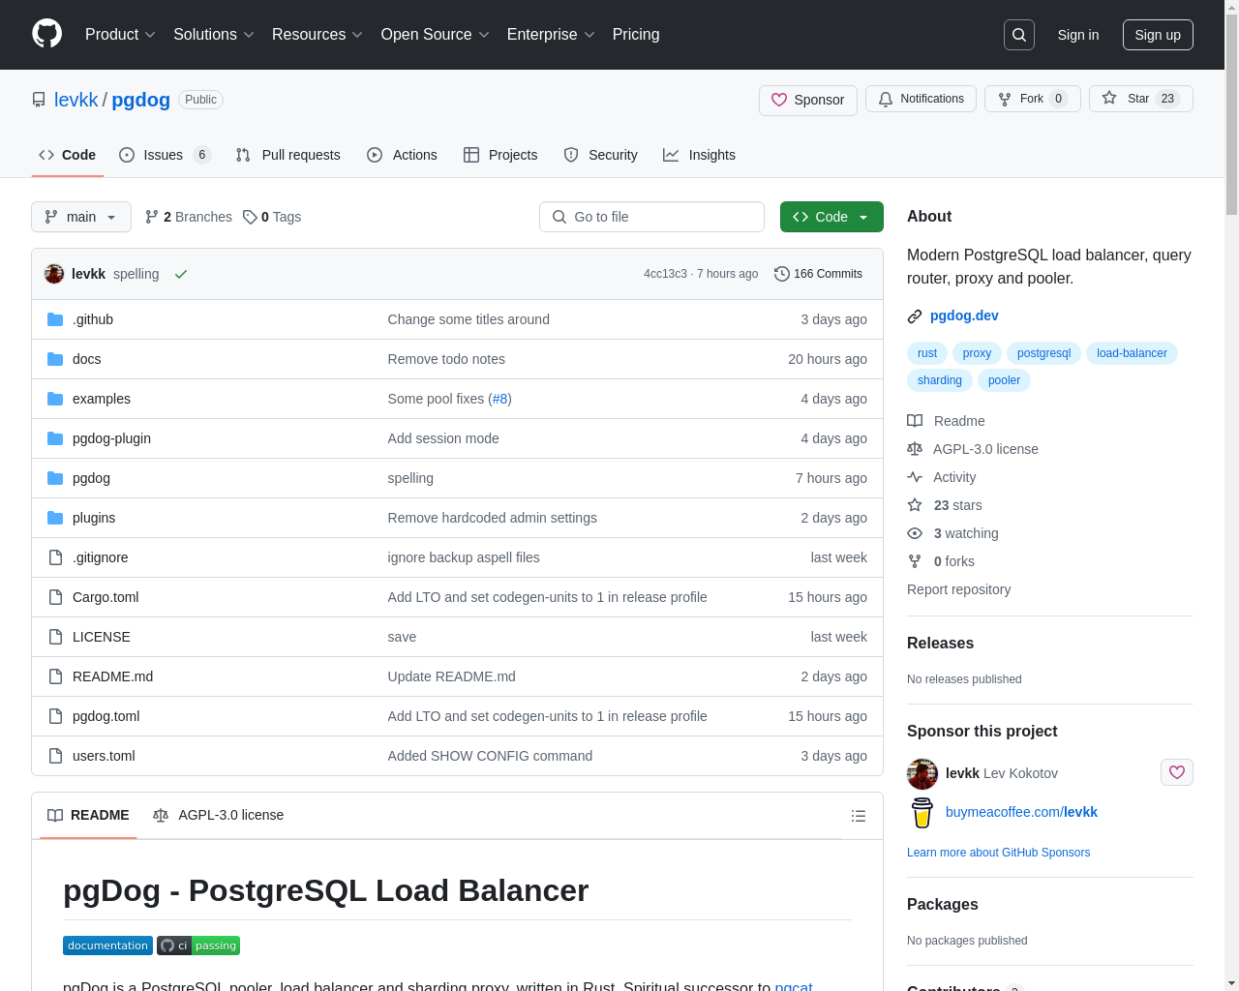Click the Buy Me a Coffee cup icon
The image size is (1239, 991).
[x=922, y=812]
